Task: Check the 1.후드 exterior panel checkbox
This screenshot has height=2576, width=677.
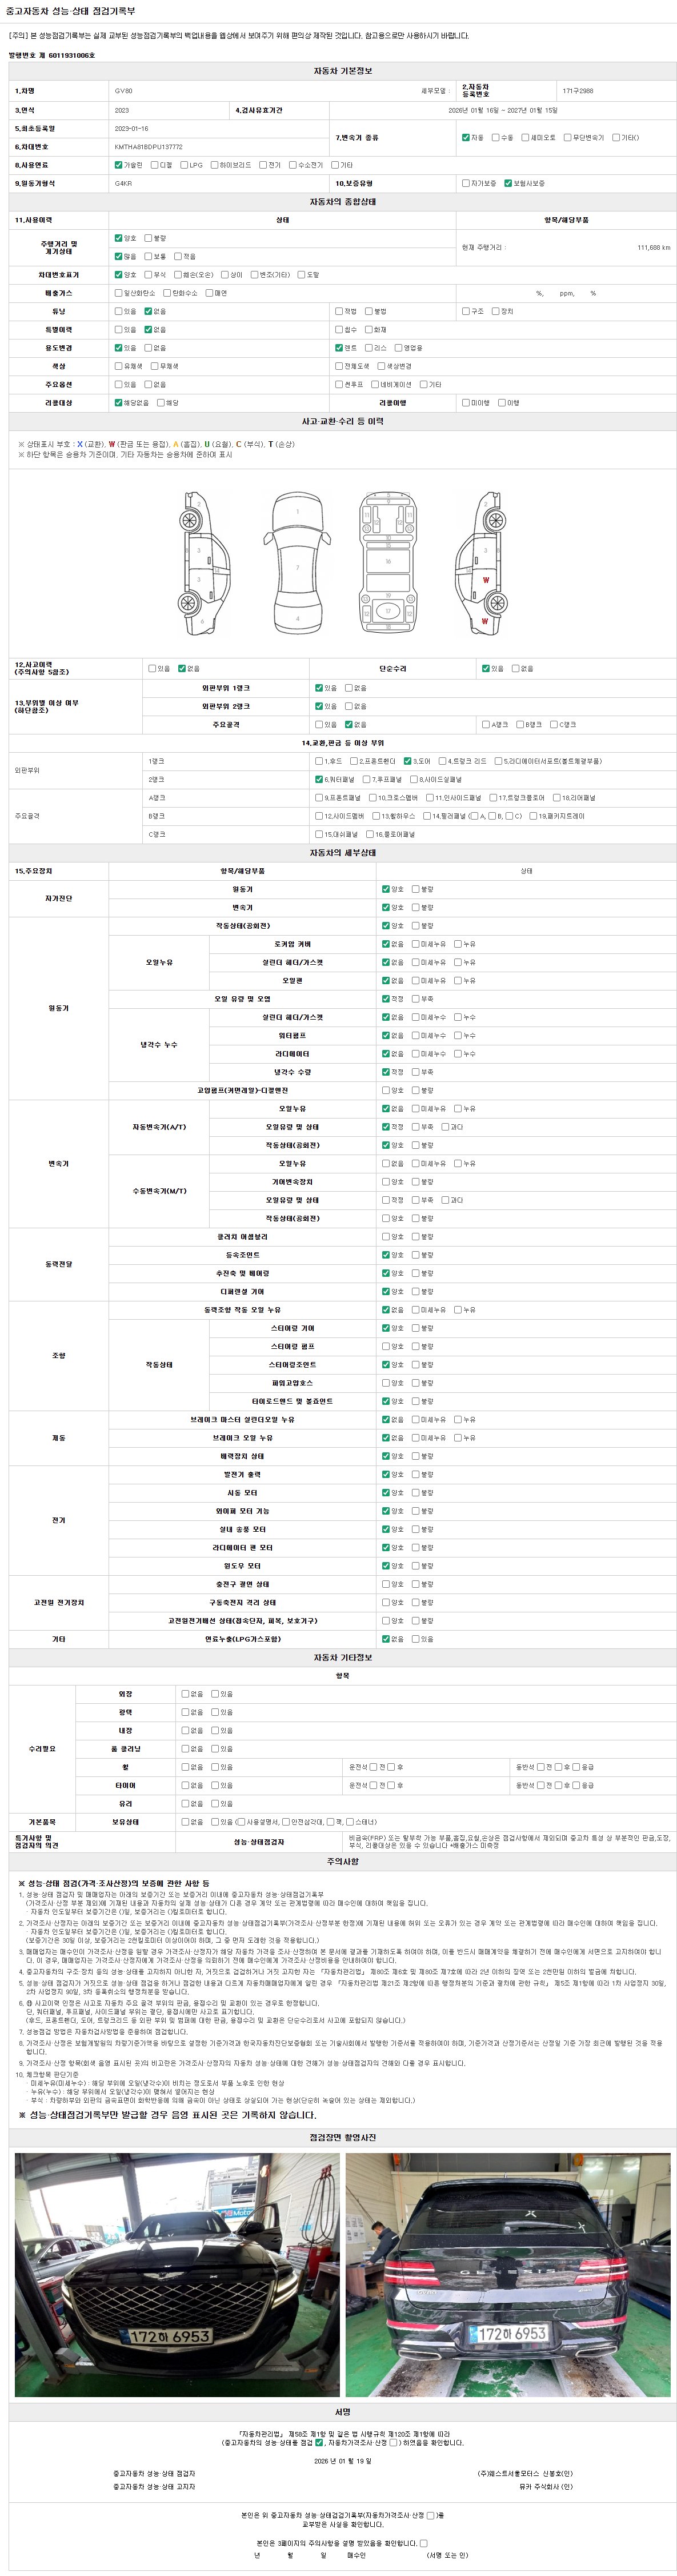Action: pyautogui.click(x=319, y=761)
